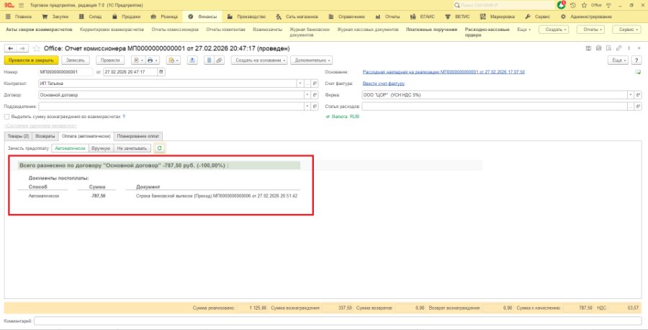Click the help question mark button
648x330 pixels.
tap(637, 61)
